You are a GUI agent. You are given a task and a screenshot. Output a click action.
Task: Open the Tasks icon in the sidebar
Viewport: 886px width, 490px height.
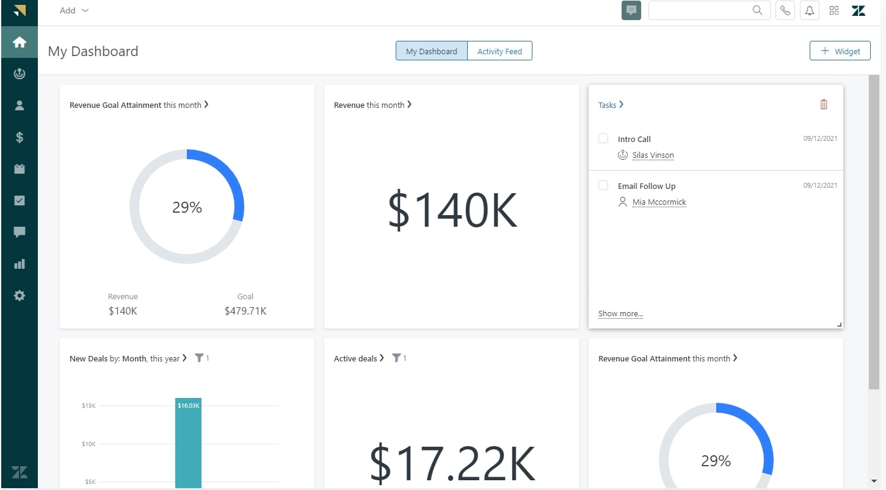[x=19, y=201]
